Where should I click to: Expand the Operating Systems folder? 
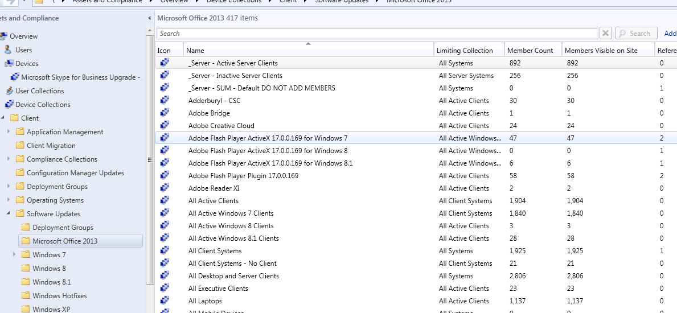9,200
